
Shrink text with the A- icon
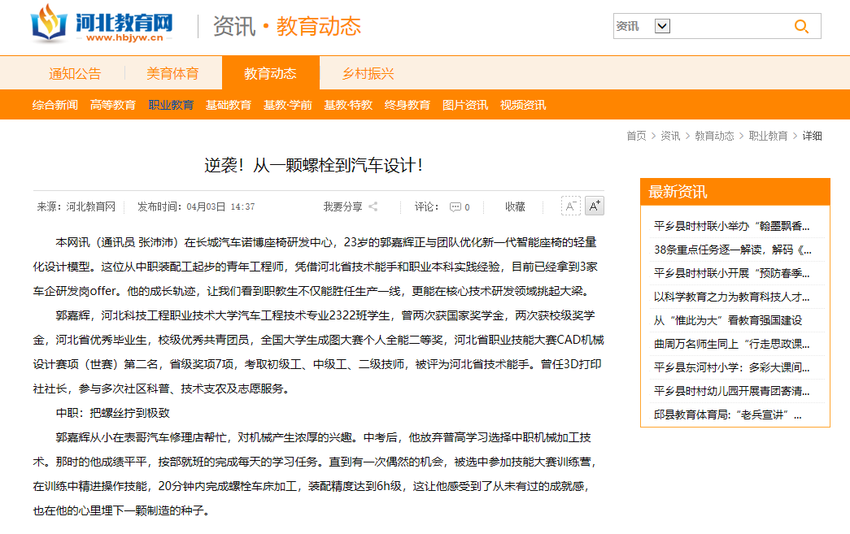pyautogui.click(x=570, y=206)
